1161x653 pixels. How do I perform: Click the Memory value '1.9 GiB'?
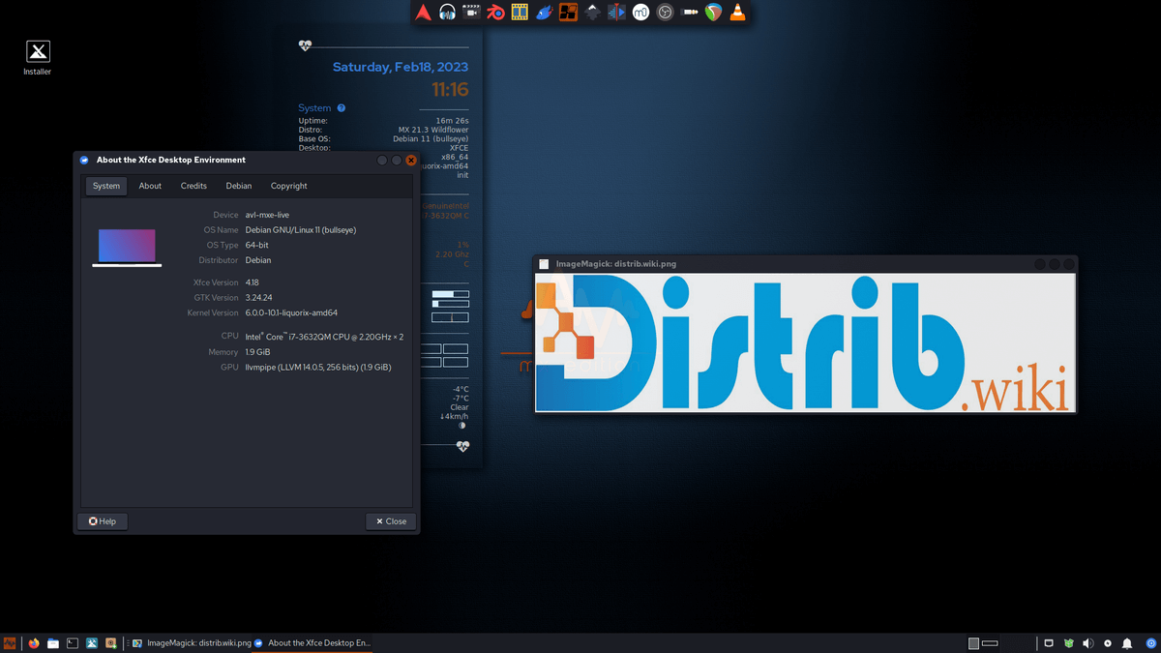[257, 352]
